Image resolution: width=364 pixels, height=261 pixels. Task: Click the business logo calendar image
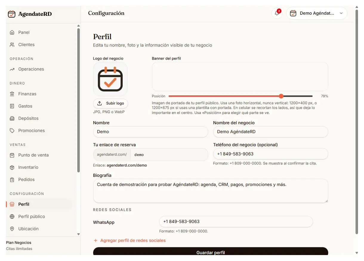[x=110, y=79]
